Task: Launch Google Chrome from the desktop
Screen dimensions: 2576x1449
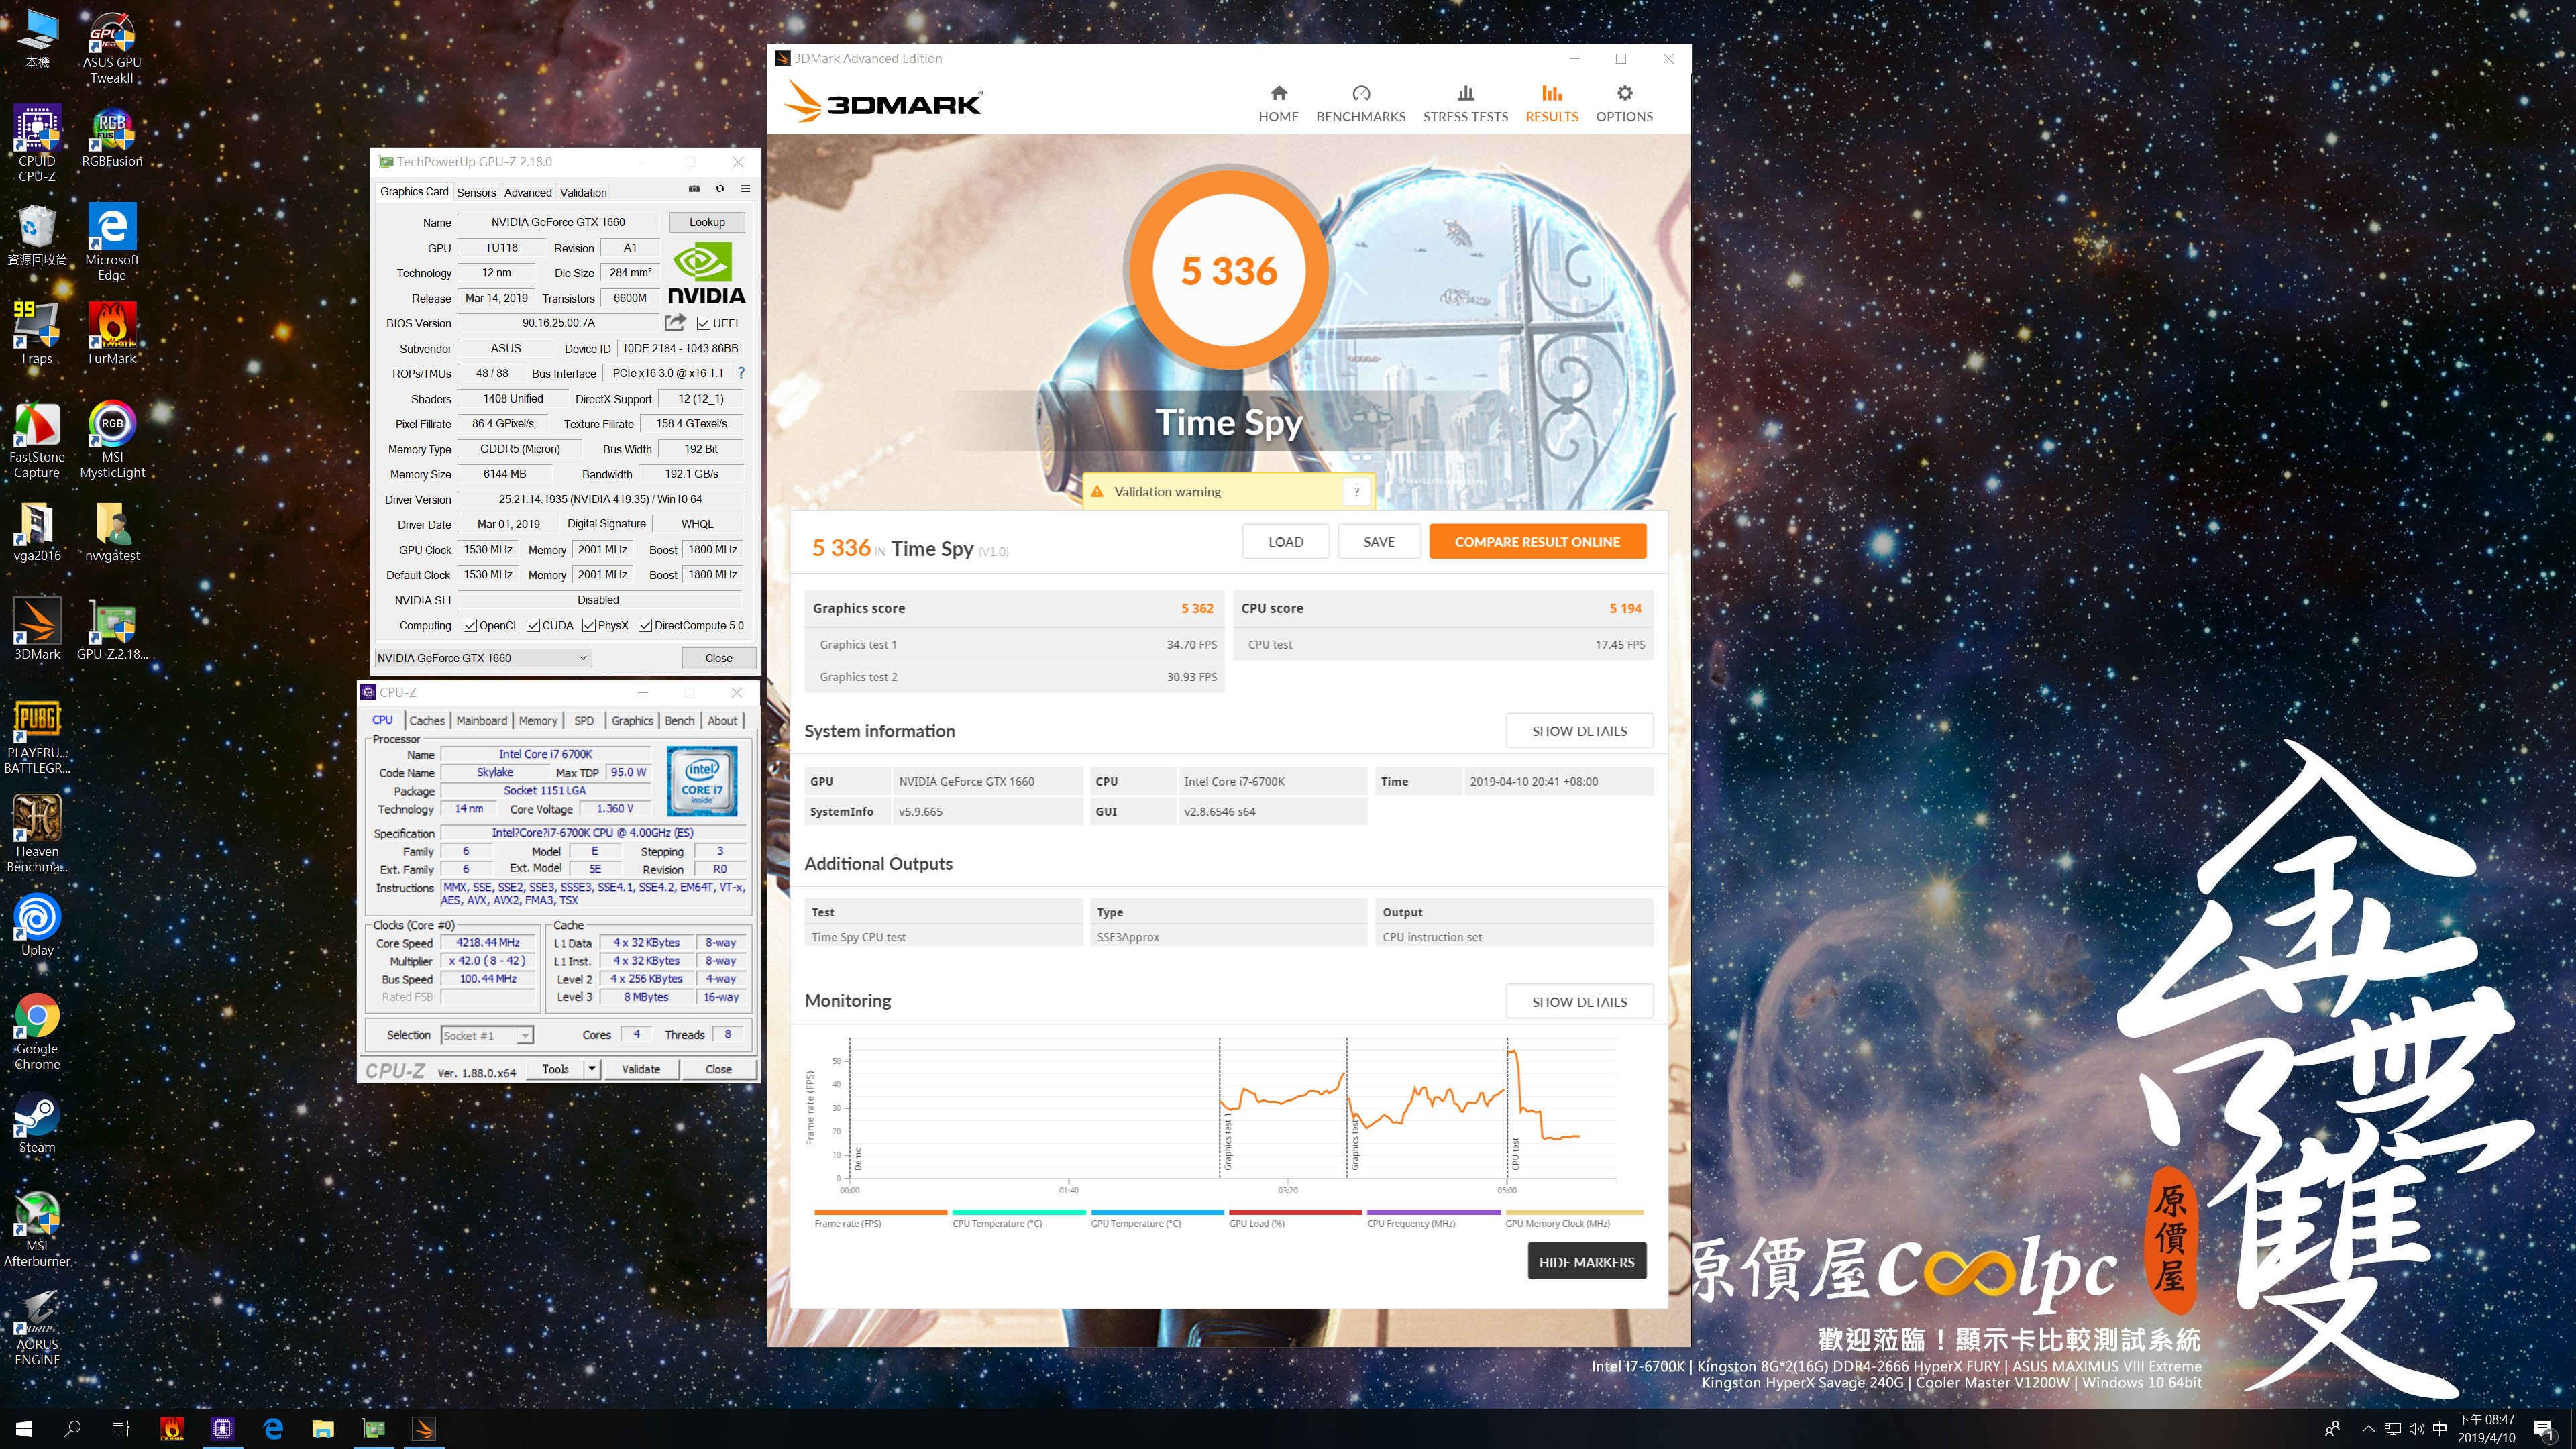Action: [37, 1032]
